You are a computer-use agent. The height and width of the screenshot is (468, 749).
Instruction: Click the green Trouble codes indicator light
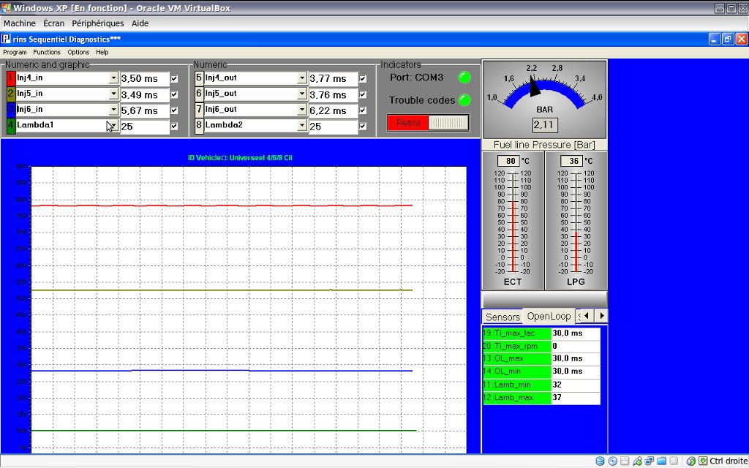click(464, 100)
